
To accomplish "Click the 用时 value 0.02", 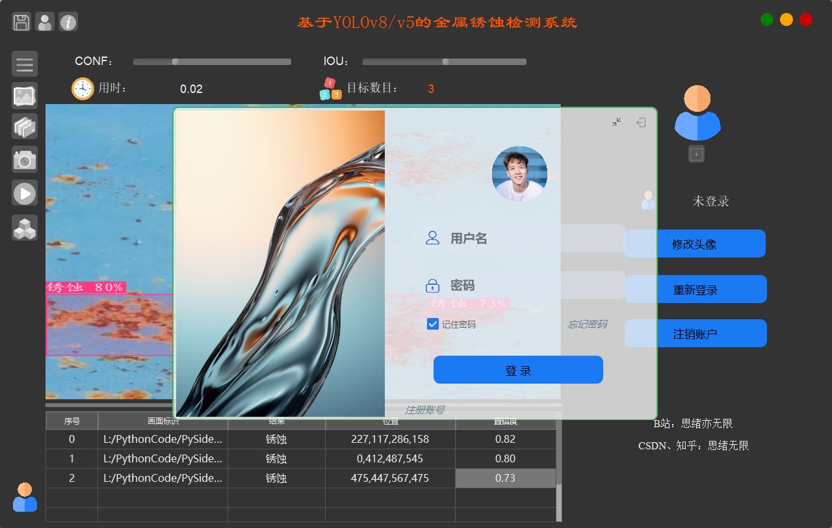I will (191, 89).
